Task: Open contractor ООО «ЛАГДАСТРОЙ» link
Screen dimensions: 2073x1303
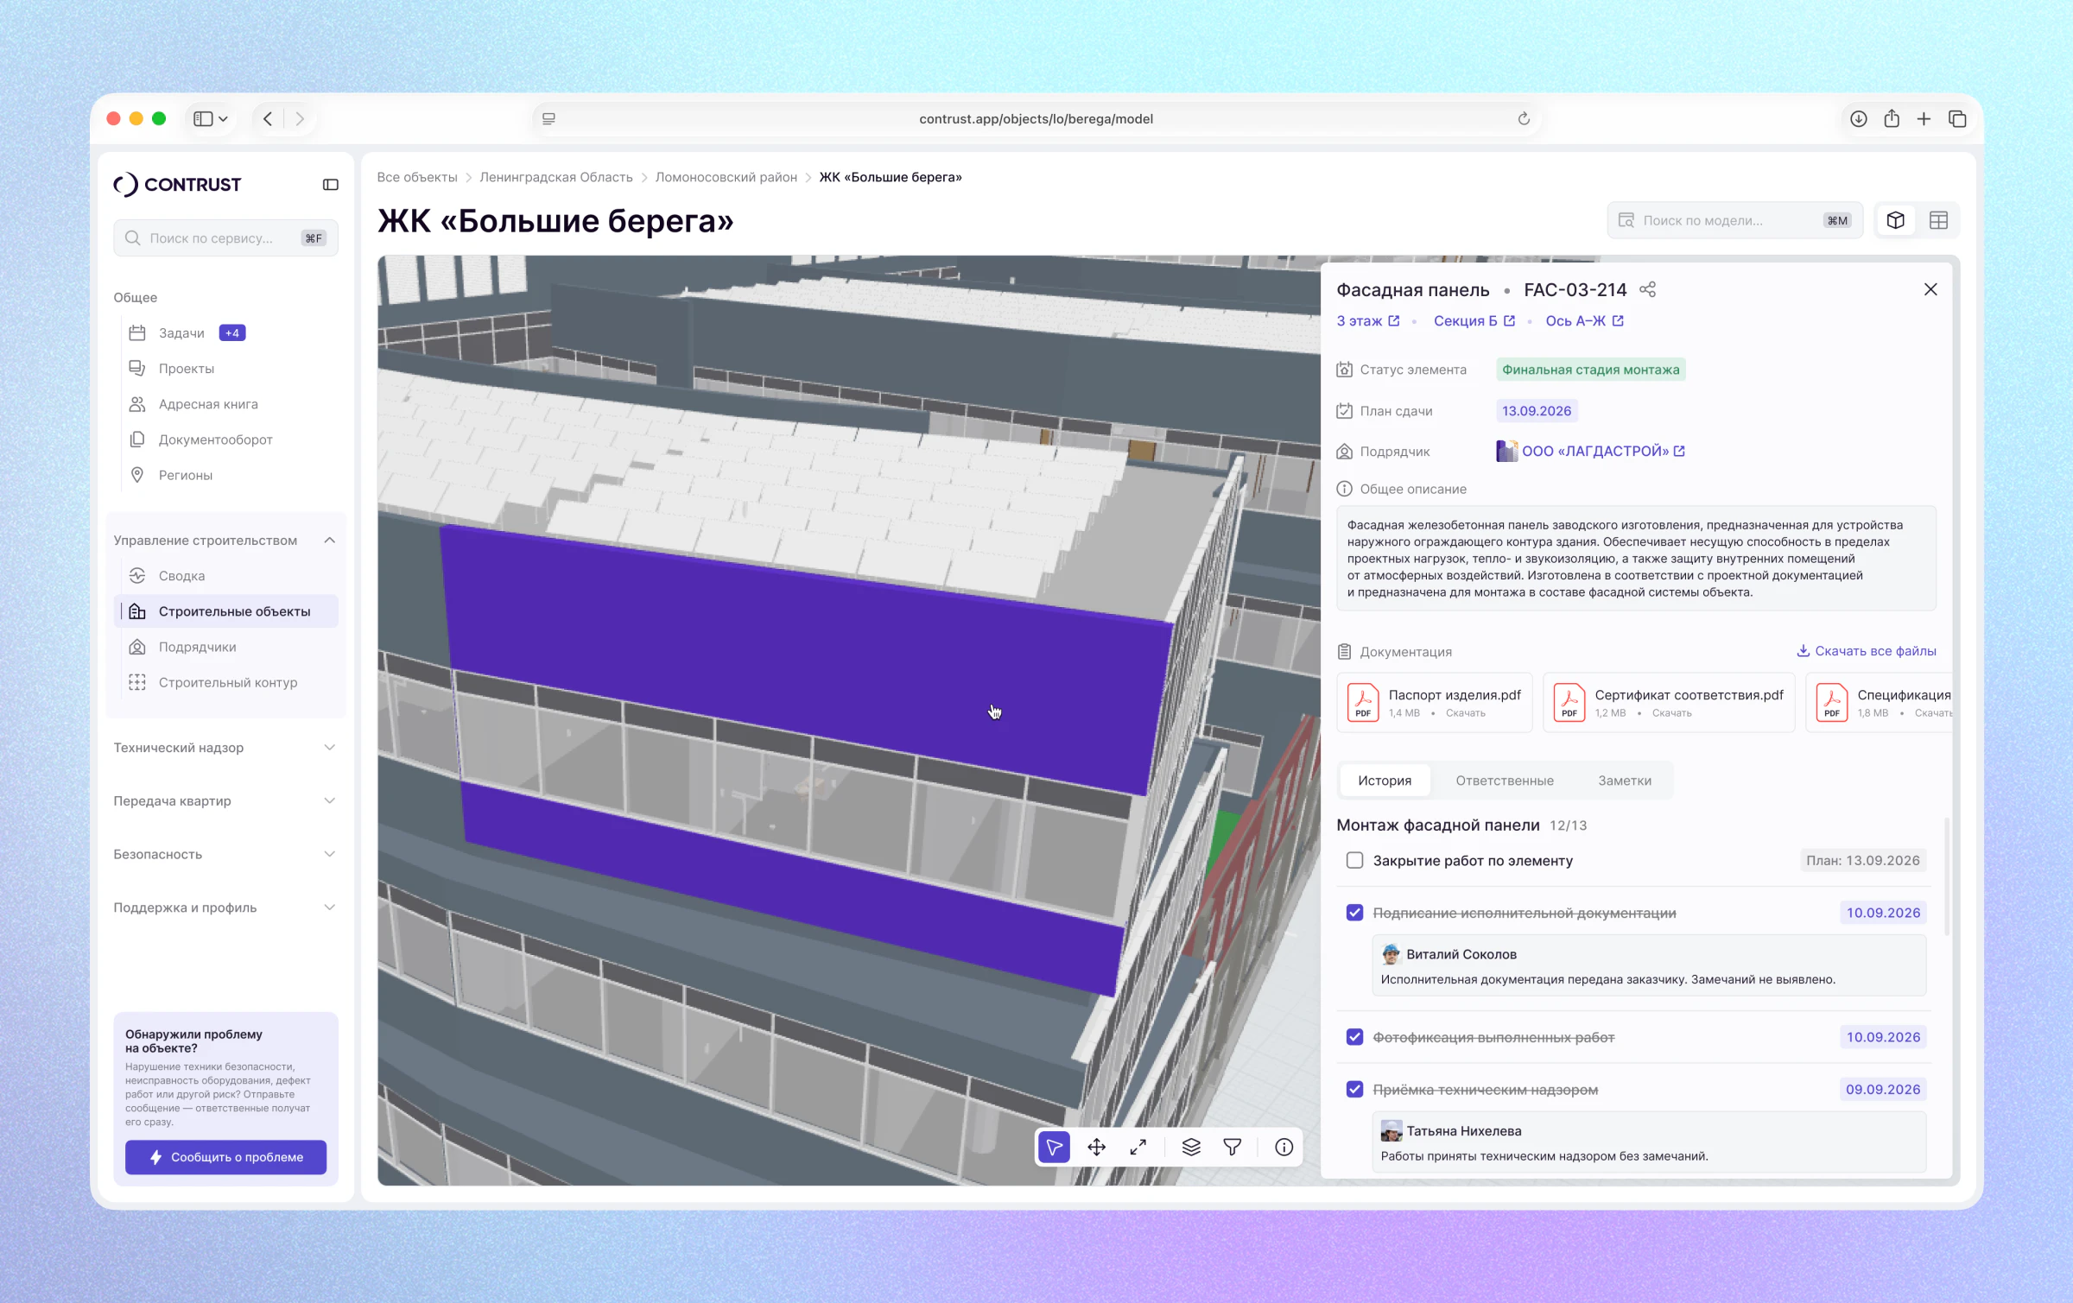Action: click(1591, 451)
